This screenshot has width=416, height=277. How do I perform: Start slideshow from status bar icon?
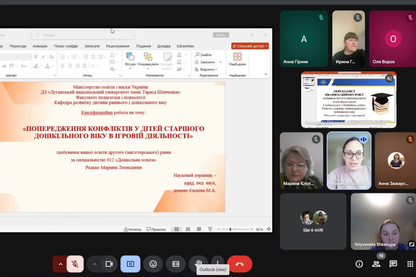[x=210, y=229]
